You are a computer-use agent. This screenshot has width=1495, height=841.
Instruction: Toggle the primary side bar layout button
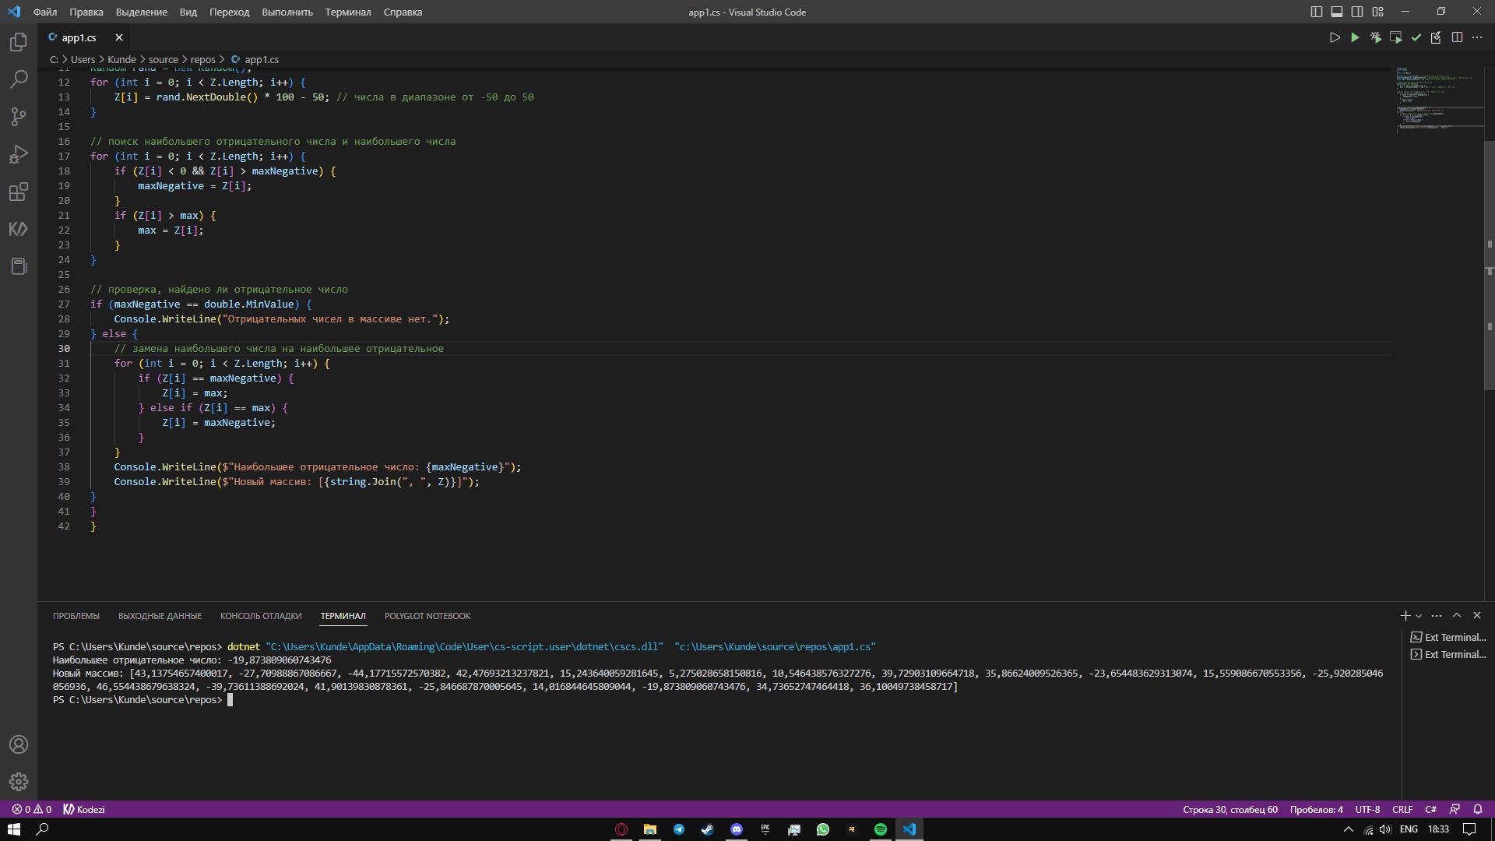click(1316, 12)
